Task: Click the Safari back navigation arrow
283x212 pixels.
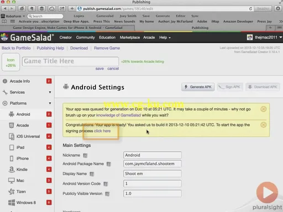Action: (x=5, y=8)
